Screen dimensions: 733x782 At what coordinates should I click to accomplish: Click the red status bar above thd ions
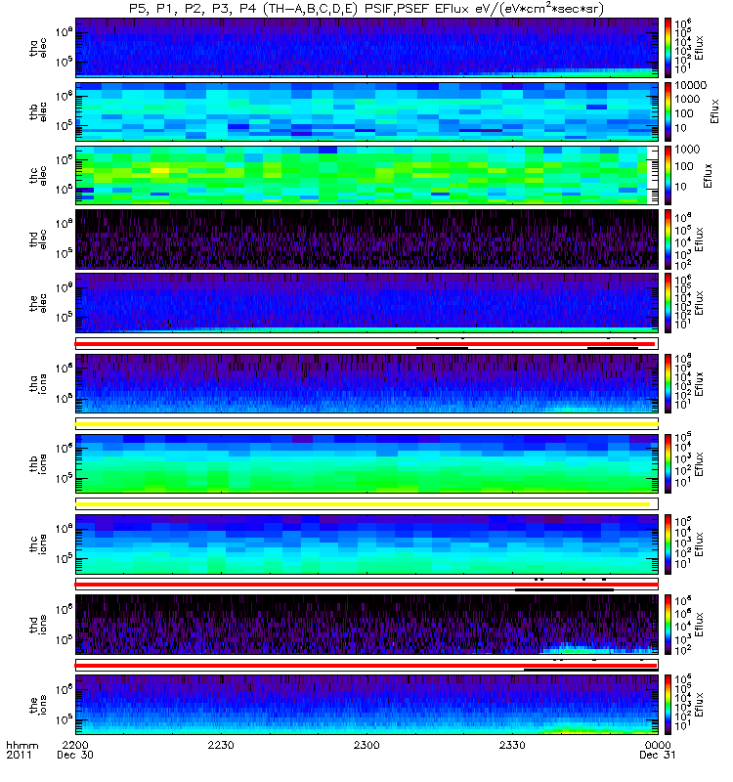[366, 585]
